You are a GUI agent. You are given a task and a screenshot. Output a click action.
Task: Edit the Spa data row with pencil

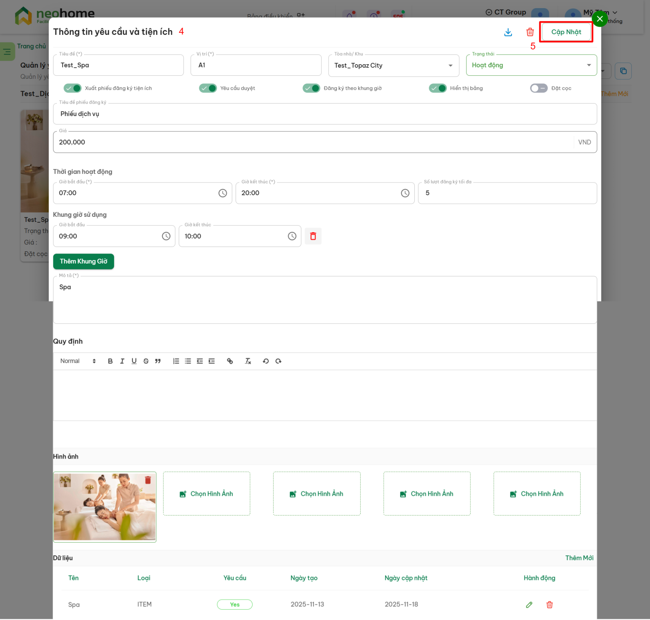tap(529, 605)
